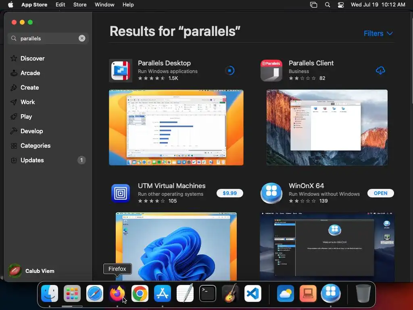Click the App Store Dock icon
Viewport: 413px width, 310px height.
(163, 293)
